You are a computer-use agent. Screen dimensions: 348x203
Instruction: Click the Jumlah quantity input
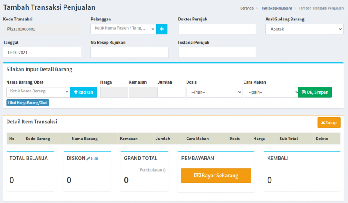(x=171, y=92)
